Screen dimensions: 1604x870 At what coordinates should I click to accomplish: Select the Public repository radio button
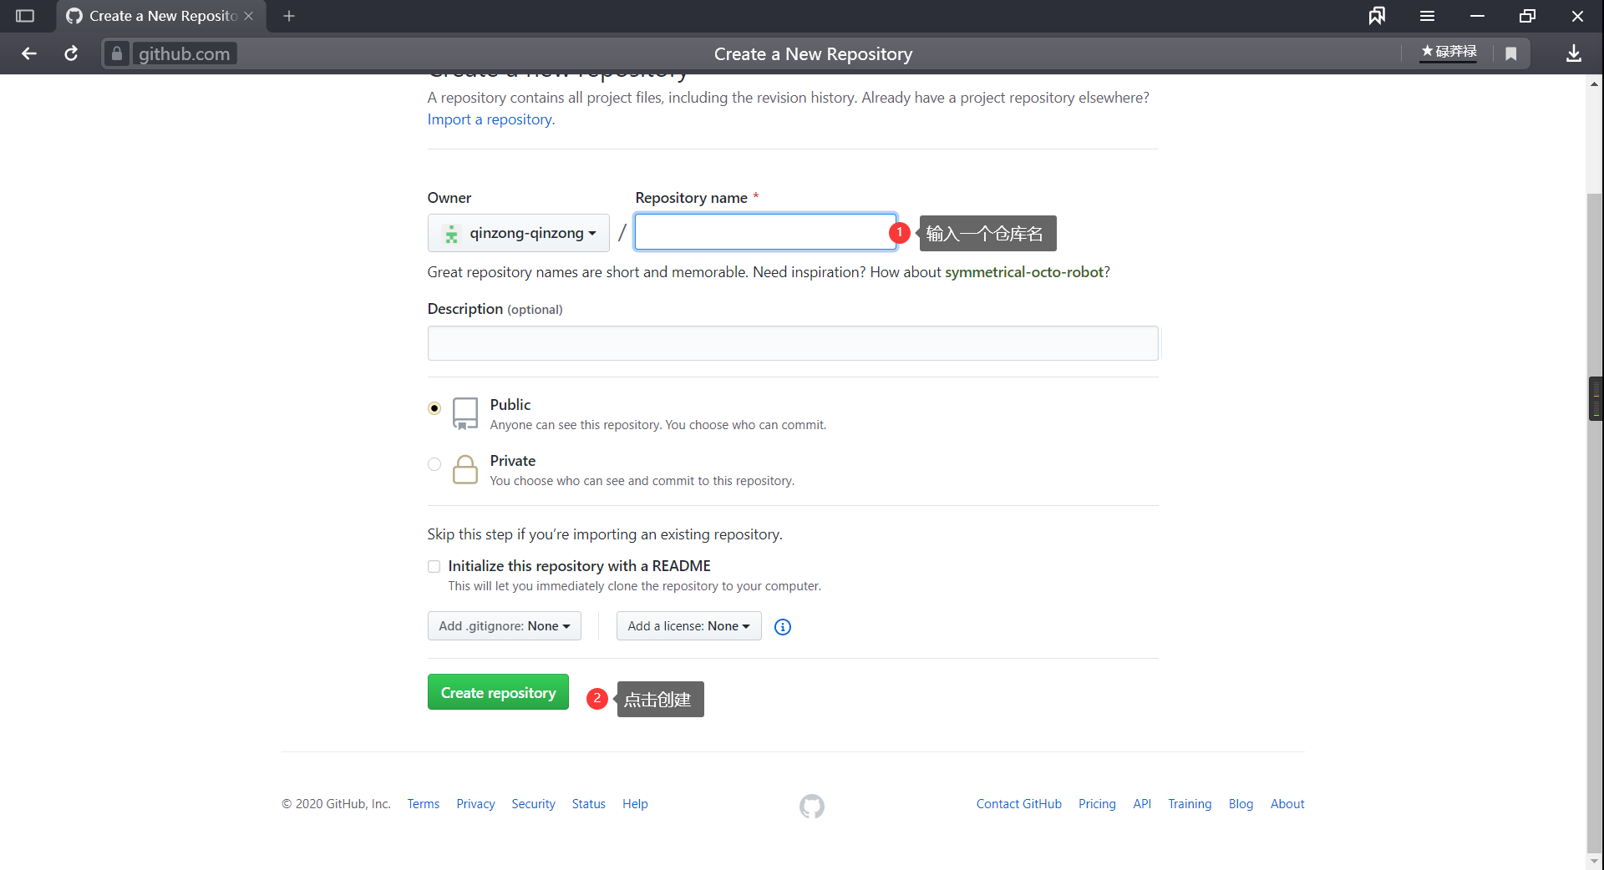434,408
